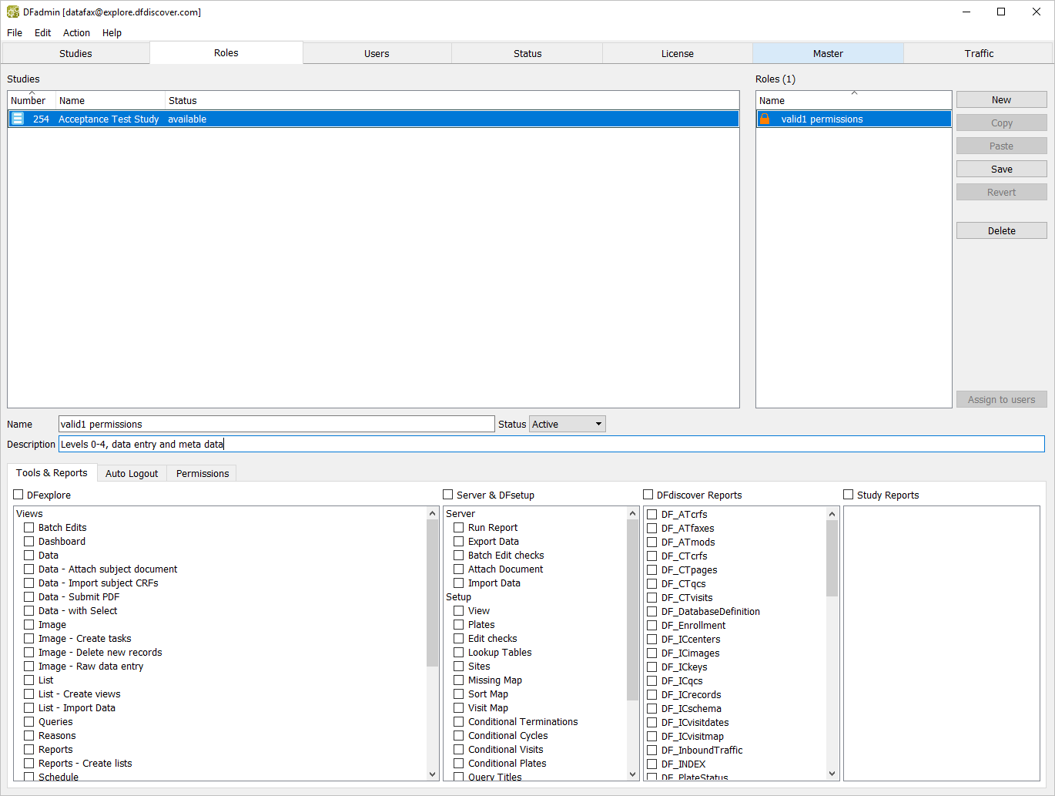Screen dimensions: 1055x796
Task: Click the DFadmin app icon in title bar
Action: [x=13, y=12]
